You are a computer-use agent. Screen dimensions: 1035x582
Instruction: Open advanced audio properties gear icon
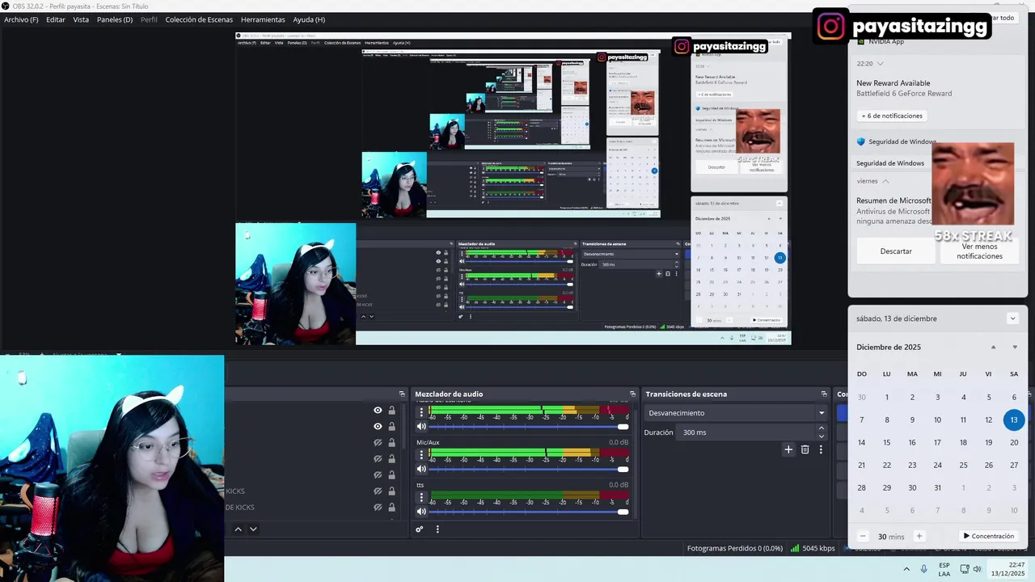[x=419, y=529]
